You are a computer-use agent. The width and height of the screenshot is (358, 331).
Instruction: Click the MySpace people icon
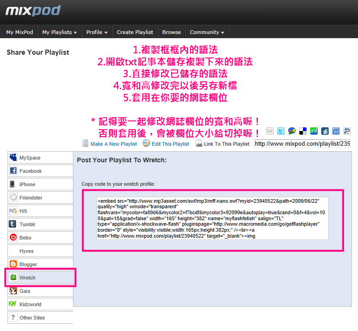pos(13,157)
